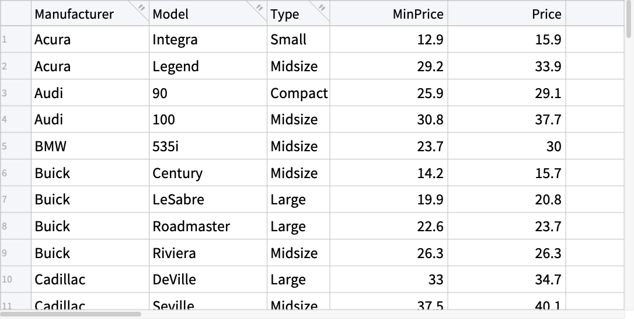Select the Small type cell
Viewport: 634px width, 320px height.
click(299, 39)
